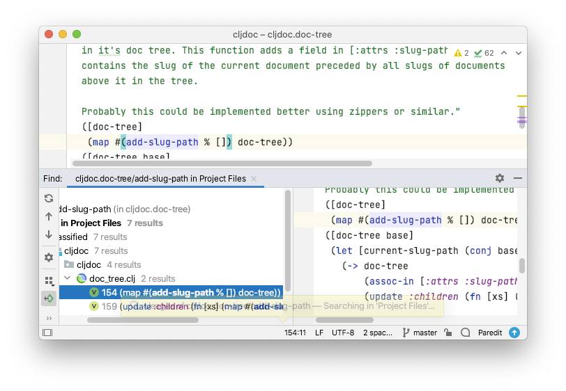Image resolution: width=566 pixels, height=391 pixels.
Task: Open the Find toolbar settings gear
Action: pos(49,257)
